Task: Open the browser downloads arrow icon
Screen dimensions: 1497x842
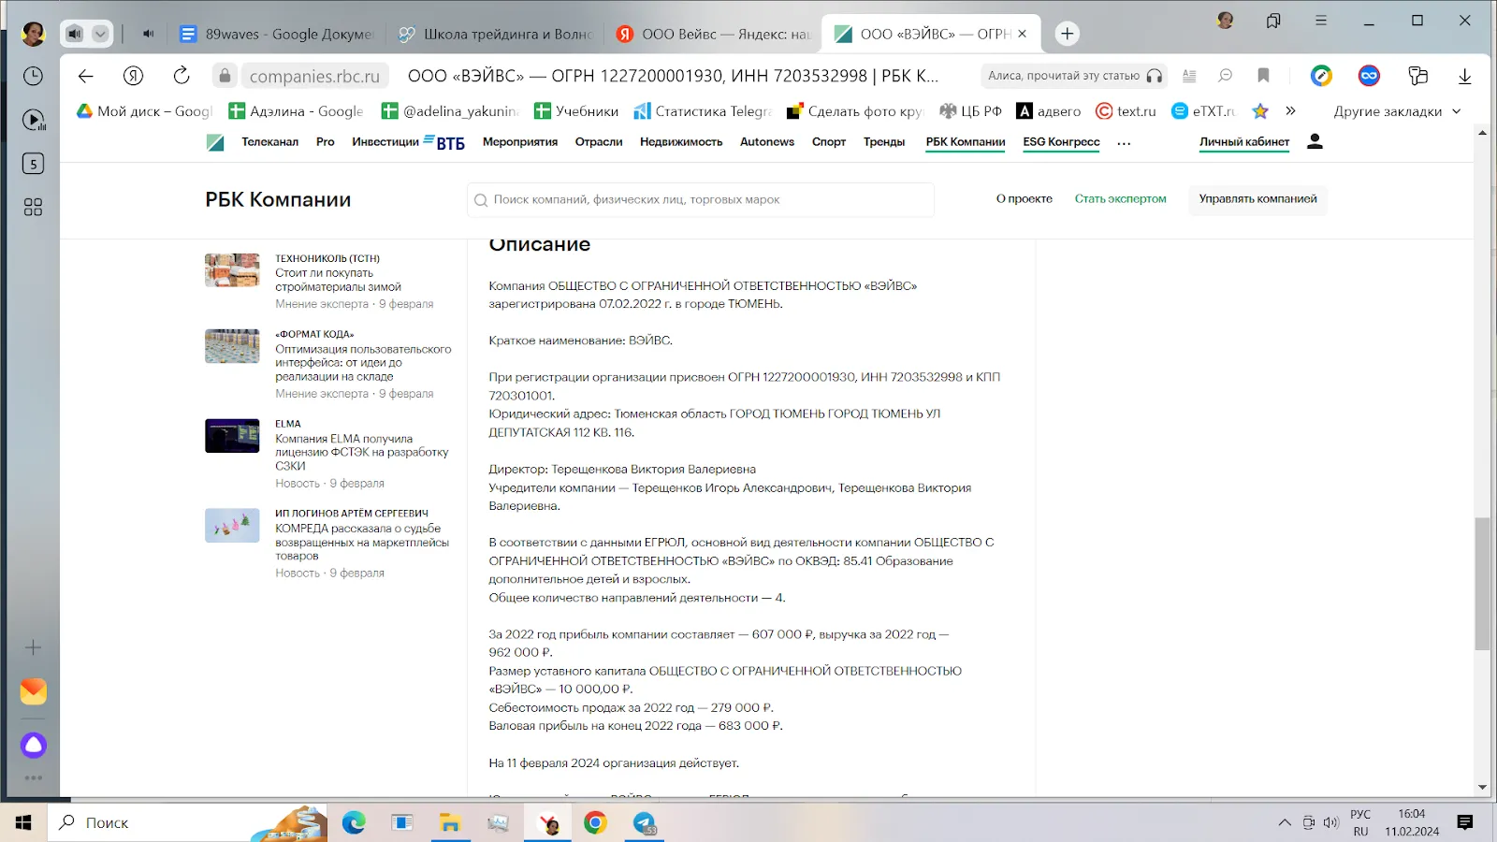Action: point(1464,76)
